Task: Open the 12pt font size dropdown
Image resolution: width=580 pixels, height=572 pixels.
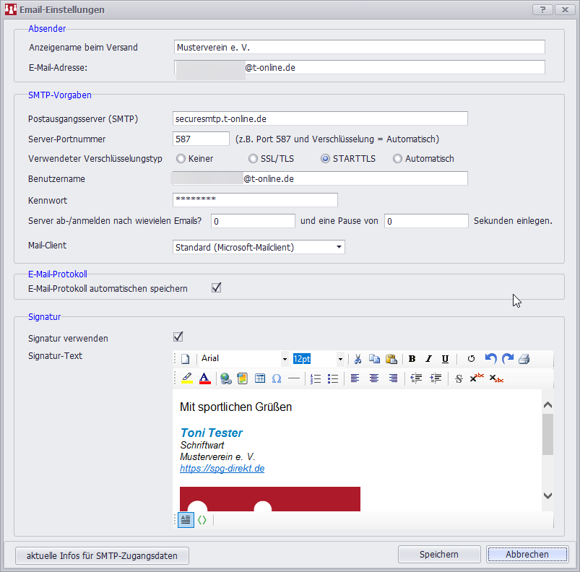Action: [340, 359]
